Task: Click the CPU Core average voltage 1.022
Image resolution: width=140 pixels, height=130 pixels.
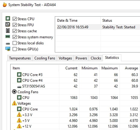Action: (134, 109)
